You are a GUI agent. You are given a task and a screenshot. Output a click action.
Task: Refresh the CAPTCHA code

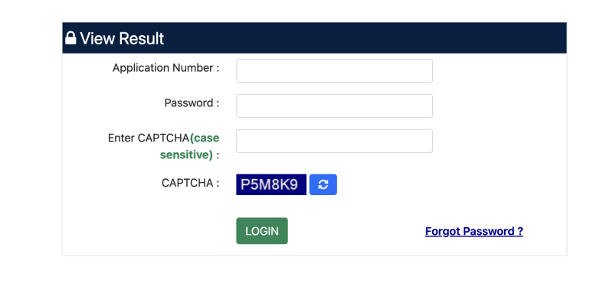click(x=323, y=184)
